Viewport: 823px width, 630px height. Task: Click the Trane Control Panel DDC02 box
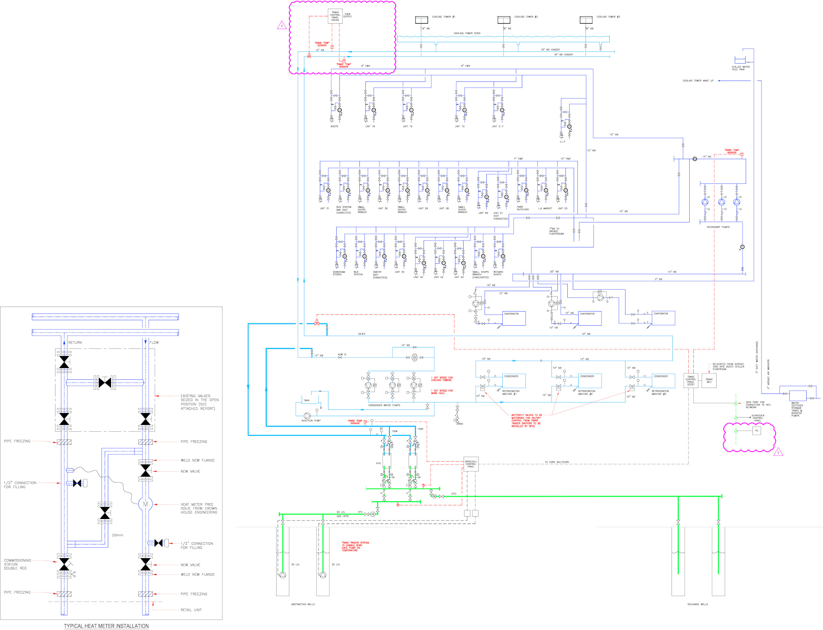pos(335,16)
